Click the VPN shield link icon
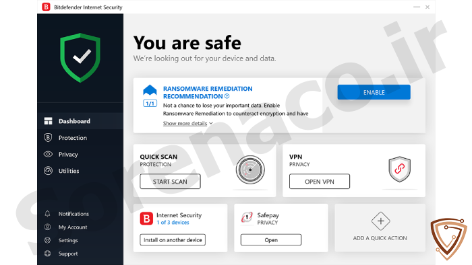This screenshot has height=265, width=472. pyautogui.click(x=399, y=169)
